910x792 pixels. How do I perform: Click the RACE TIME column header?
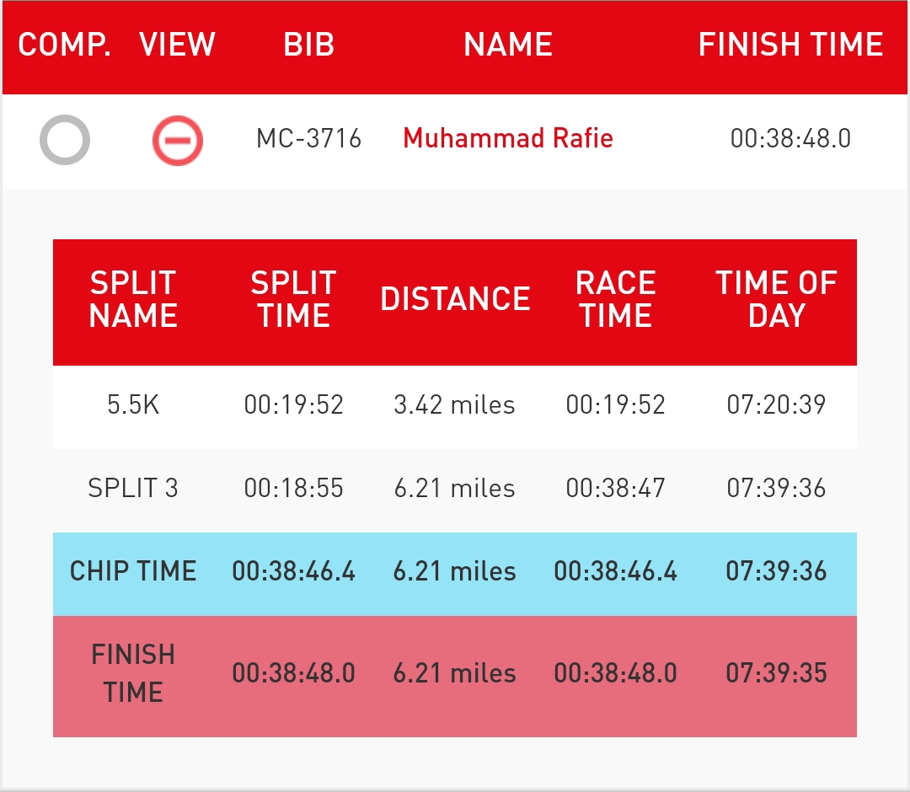click(616, 299)
